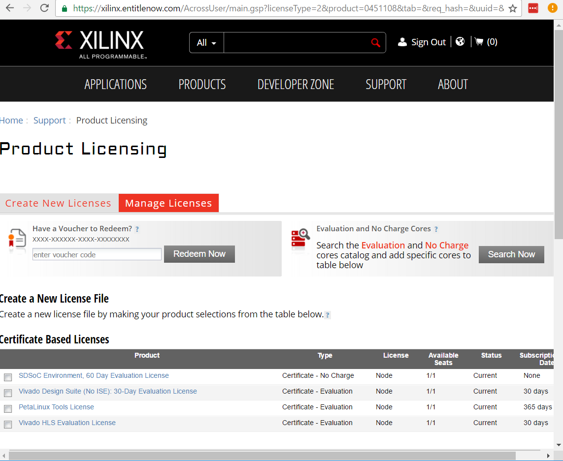Click the vertical scrollbar thumb

point(559,134)
